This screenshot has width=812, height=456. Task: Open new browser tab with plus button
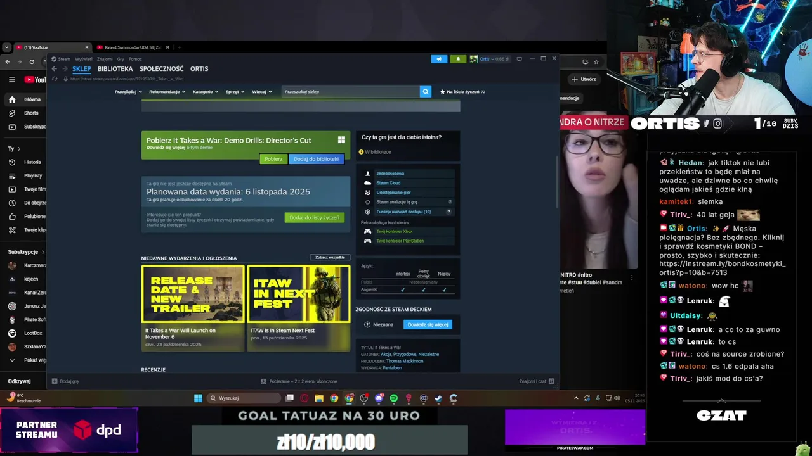[x=180, y=47]
